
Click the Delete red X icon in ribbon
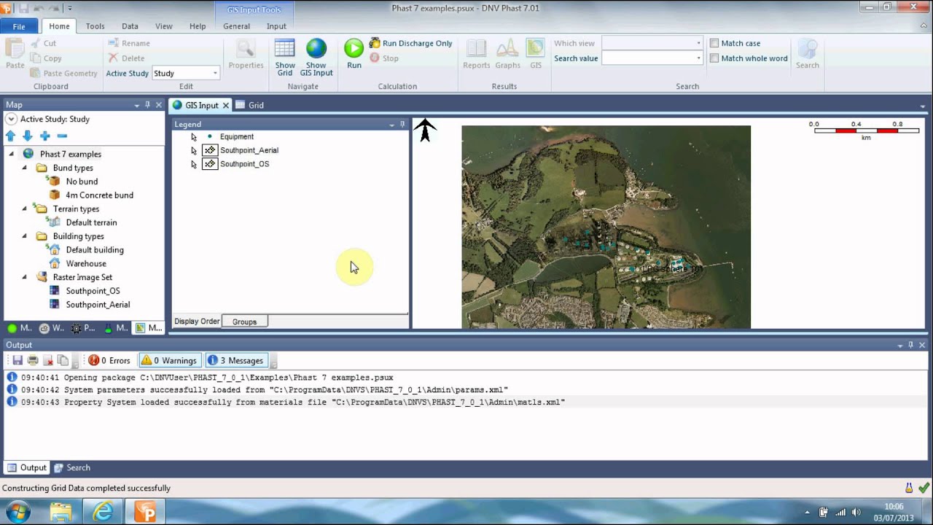tap(113, 58)
